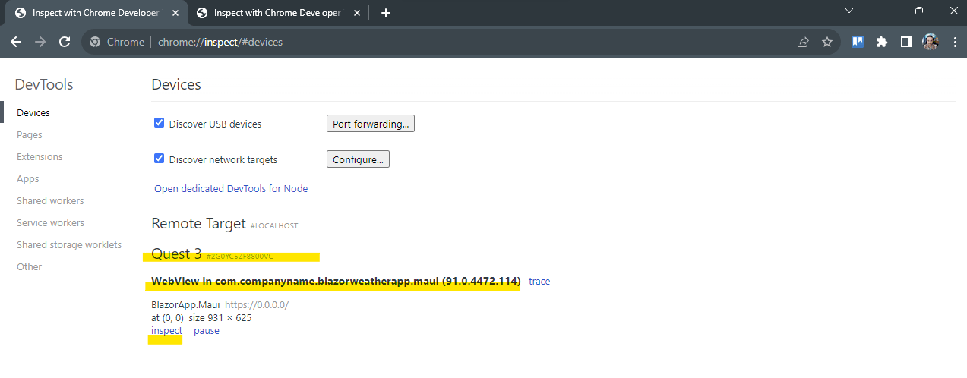Screen dimensions: 967x378
Task: Click pause link for BlazorApp.Maui
Action: tap(207, 330)
